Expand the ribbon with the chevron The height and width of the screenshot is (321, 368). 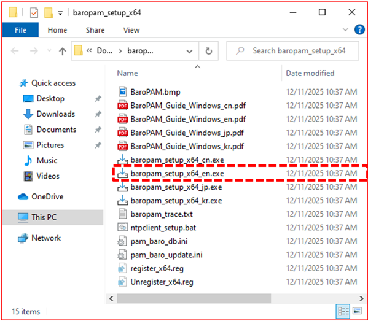pos(345,30)
